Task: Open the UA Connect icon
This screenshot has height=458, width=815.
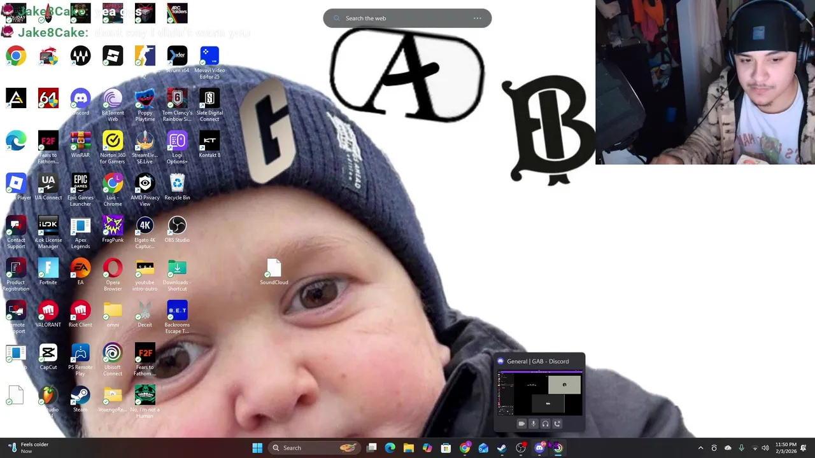Action: pyautogui.click(x=48, y=187)
